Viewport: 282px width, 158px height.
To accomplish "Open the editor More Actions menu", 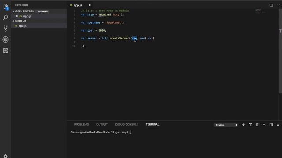I will click(x=278, y=5).
